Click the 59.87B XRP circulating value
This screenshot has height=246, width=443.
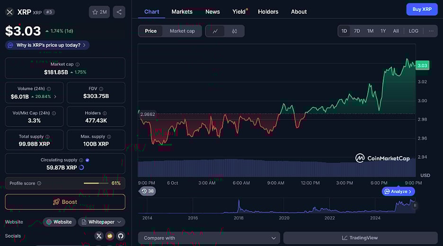point(62,168)
